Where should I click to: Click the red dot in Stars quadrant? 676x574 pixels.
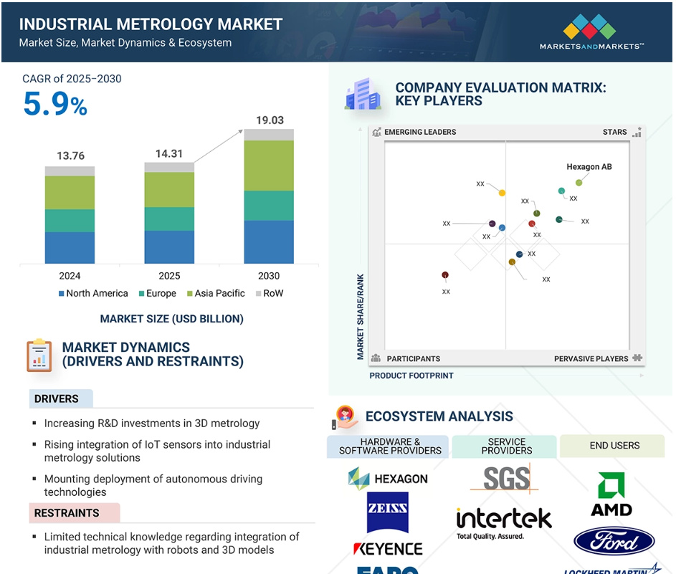532,224
